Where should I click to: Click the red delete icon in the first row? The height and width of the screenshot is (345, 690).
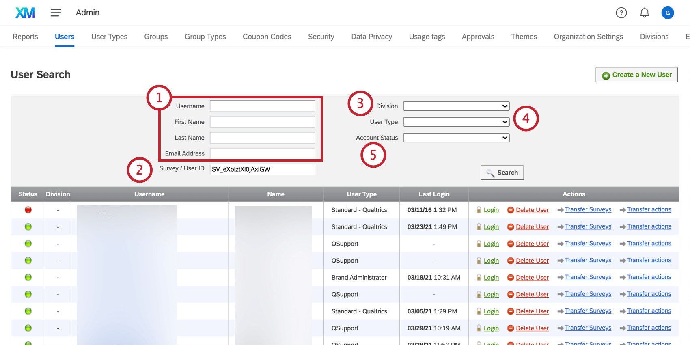tap(511, 210)
